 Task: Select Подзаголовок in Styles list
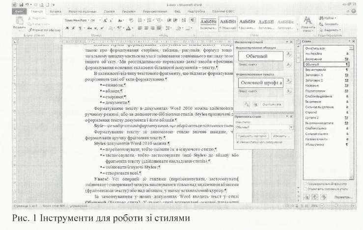[x=327, y=91]
